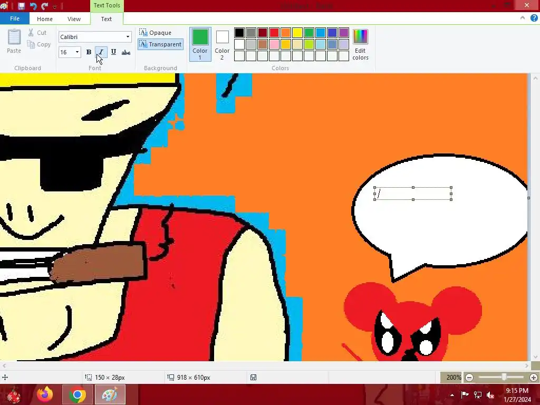
Task: Click zoom out minus button
Action: pyautogui.click(x=469, y=378)
